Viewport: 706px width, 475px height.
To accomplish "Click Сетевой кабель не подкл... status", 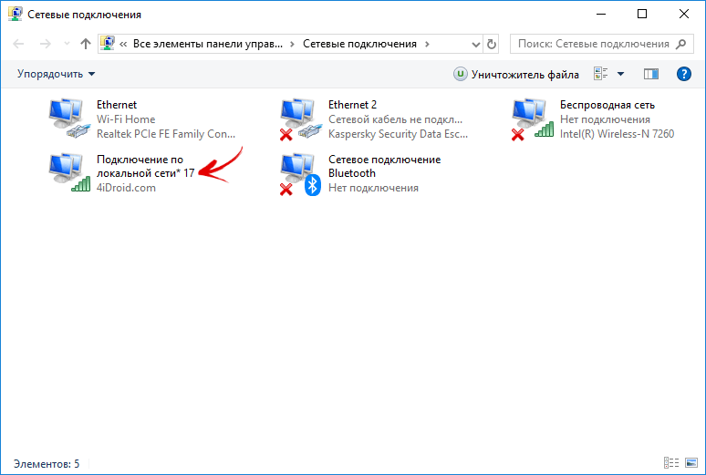I will [395, 119].
